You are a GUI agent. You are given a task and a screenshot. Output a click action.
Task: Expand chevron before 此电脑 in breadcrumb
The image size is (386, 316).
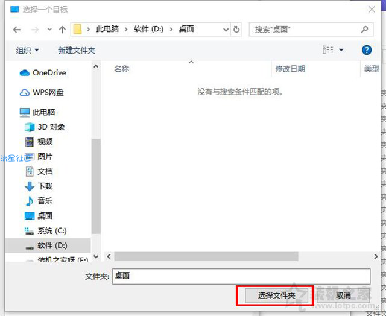click(x=89, y=30)
